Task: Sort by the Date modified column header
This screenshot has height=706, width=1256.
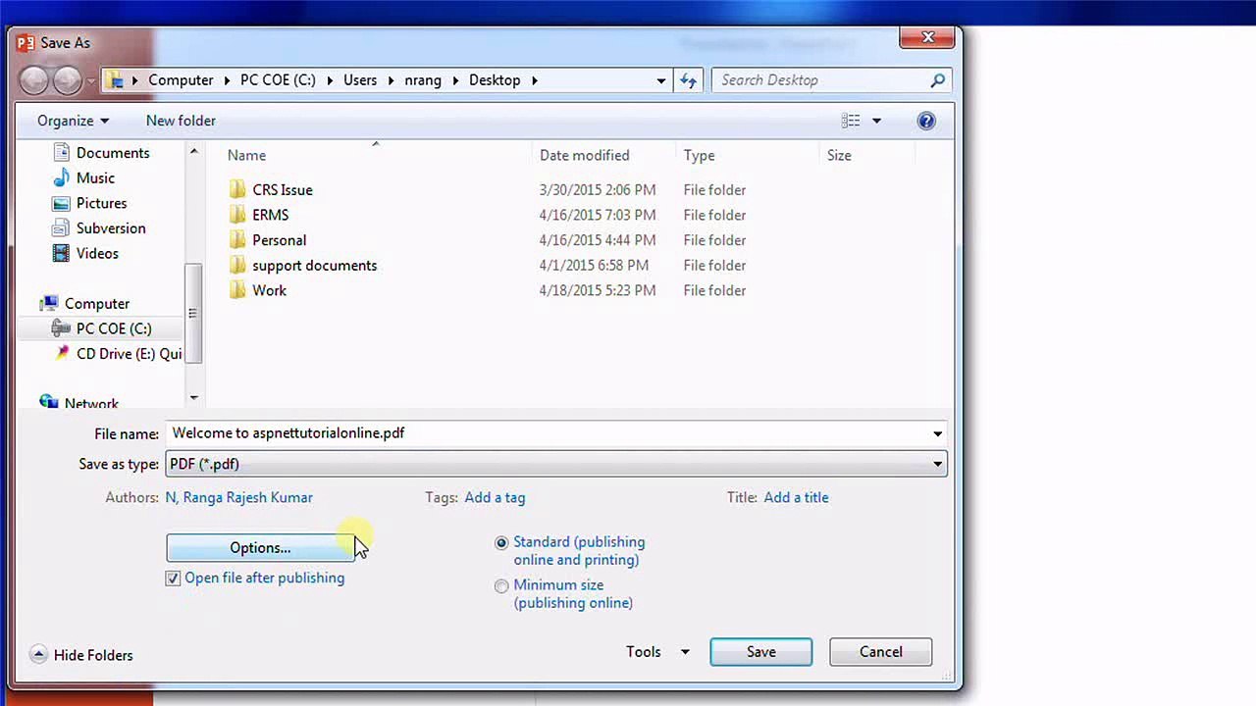Action: (584, 155)
